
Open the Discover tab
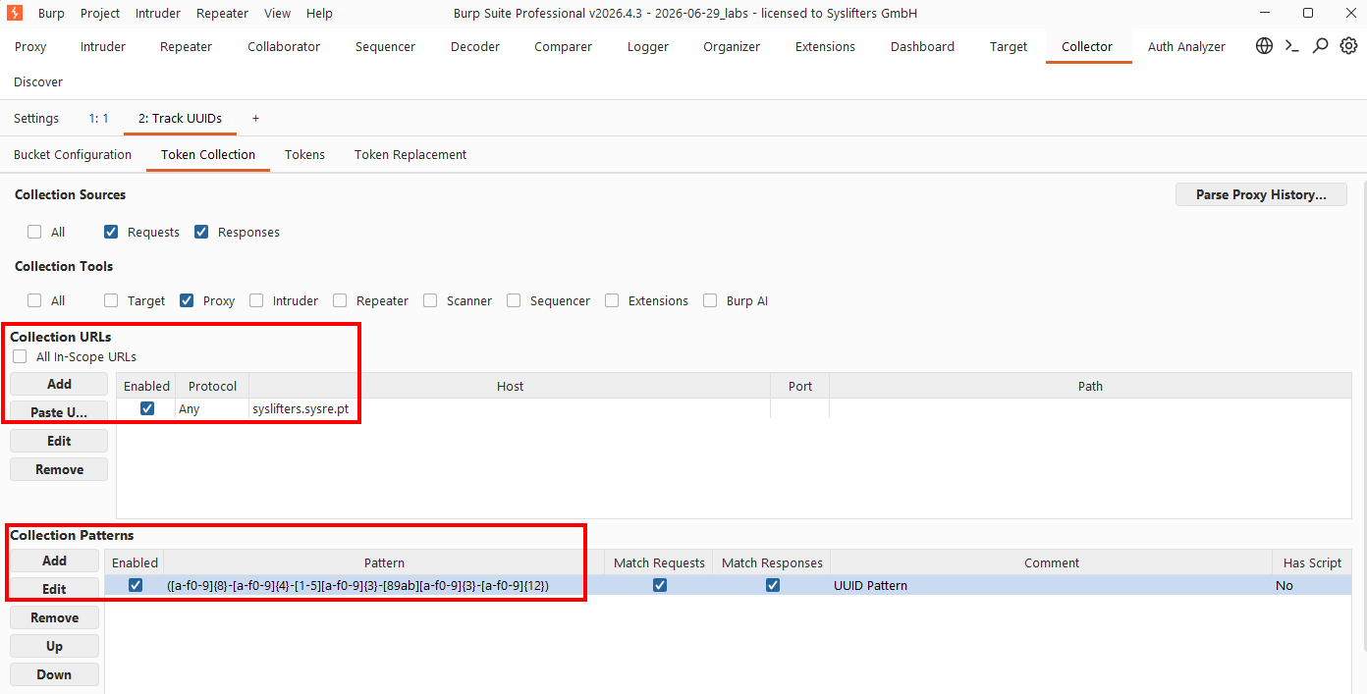coord(38,81)
